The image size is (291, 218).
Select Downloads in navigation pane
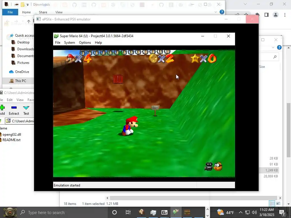tap(23, 49)
